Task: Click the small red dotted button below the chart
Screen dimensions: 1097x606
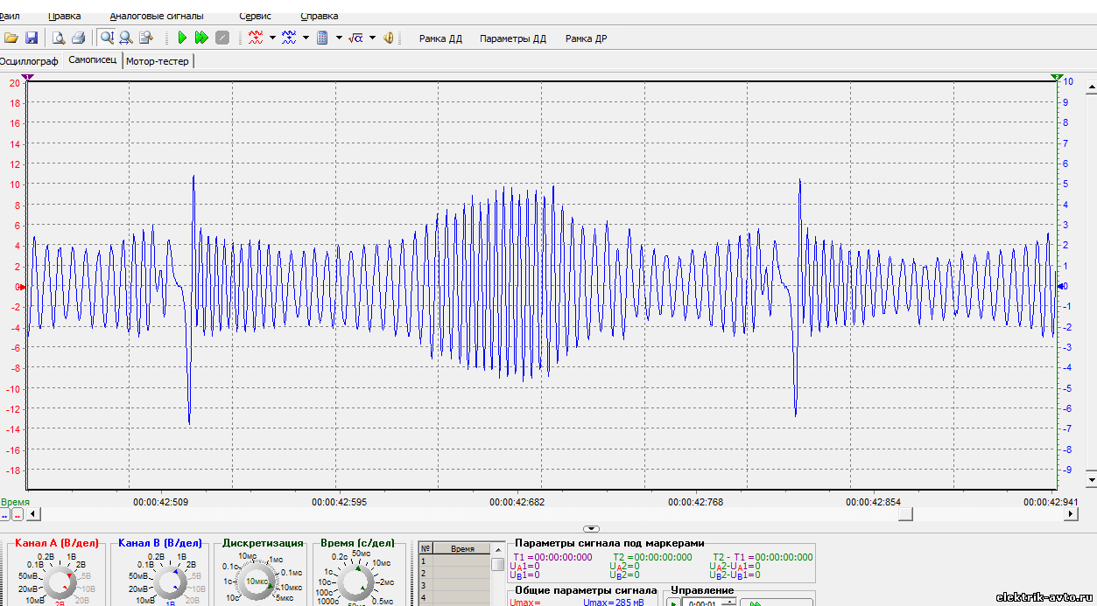Action: point(18,515)
